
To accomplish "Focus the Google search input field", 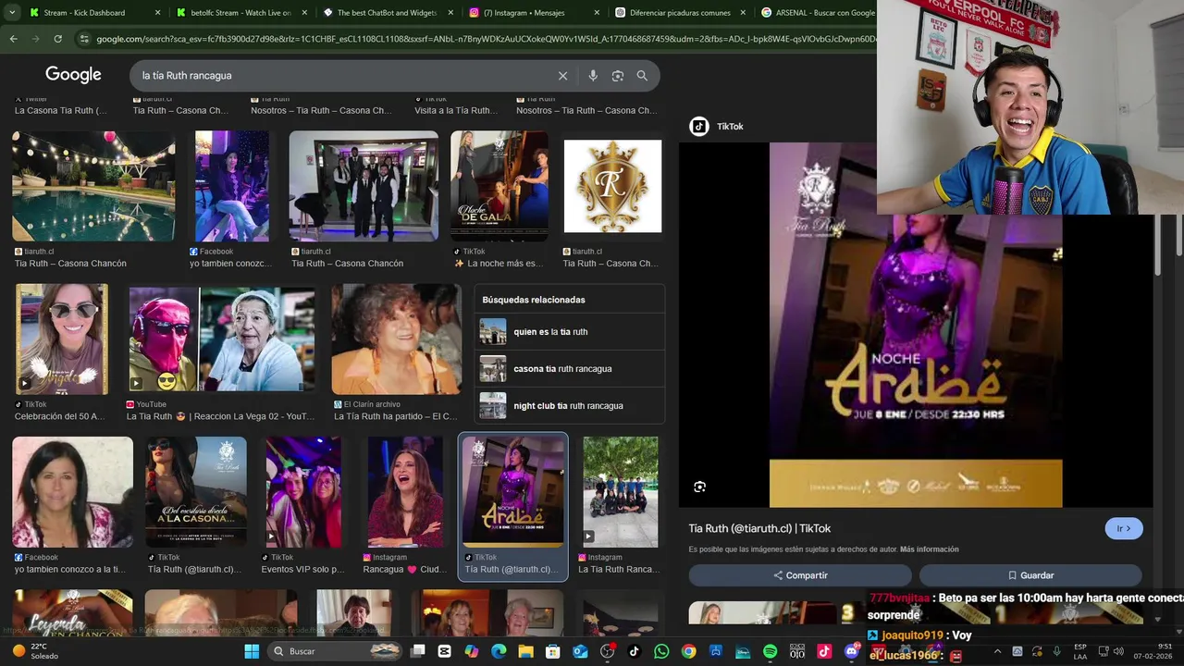I will pyautogui.click(x=342, y=76).
